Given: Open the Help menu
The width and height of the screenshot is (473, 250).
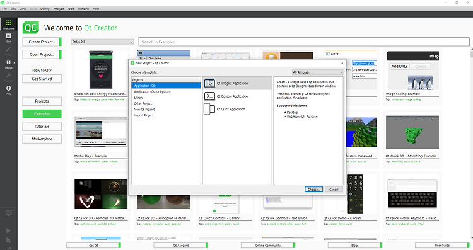Looking at the screenshot, I should coord(96,9).
